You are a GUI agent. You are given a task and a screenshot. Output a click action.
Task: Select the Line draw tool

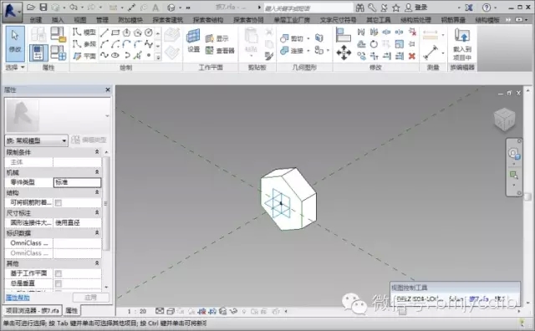[x=104, y=33]
